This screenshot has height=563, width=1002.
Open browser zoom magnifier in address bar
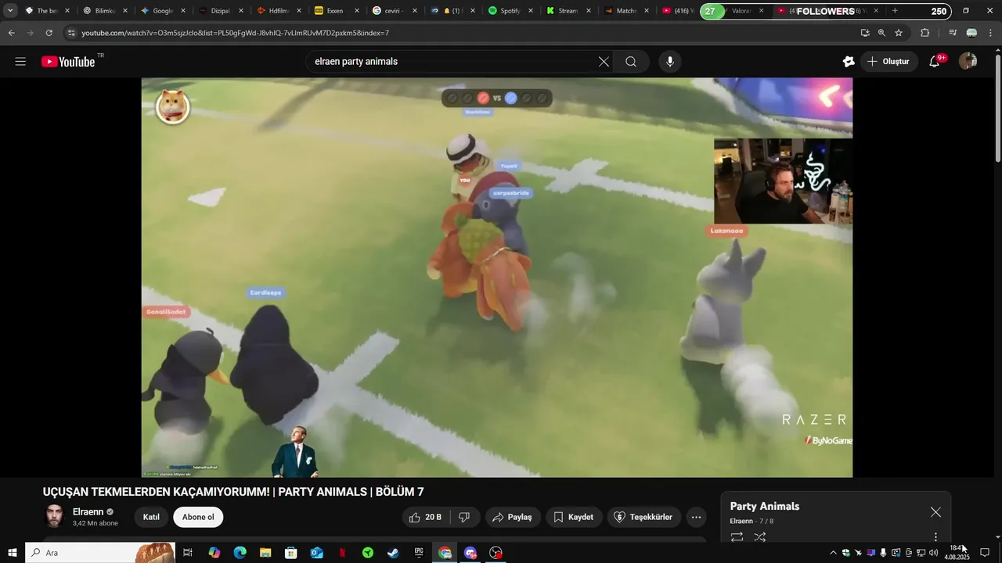coord(881,33)
